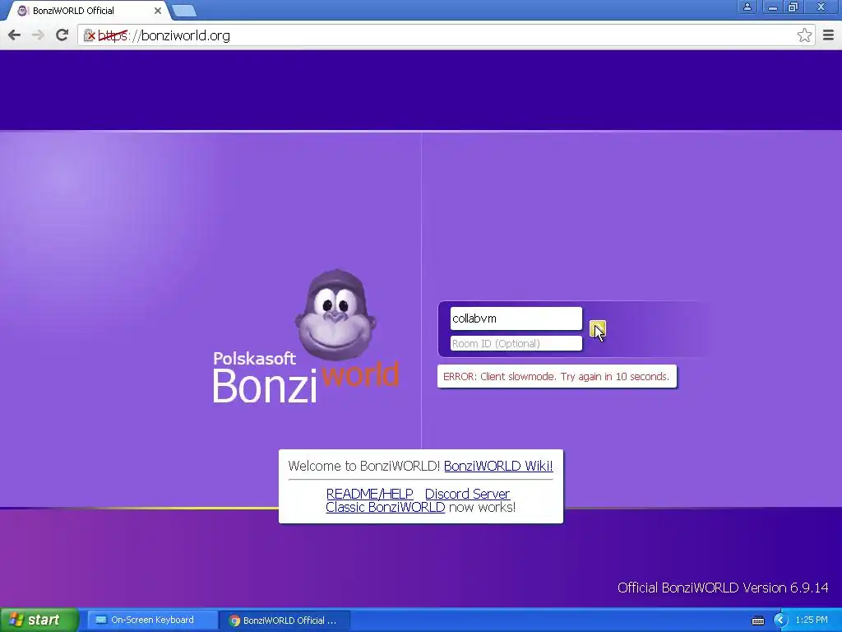Click the slowmode ERROR message text
This screenshot has width=842, height=632.
click(557, 376)
